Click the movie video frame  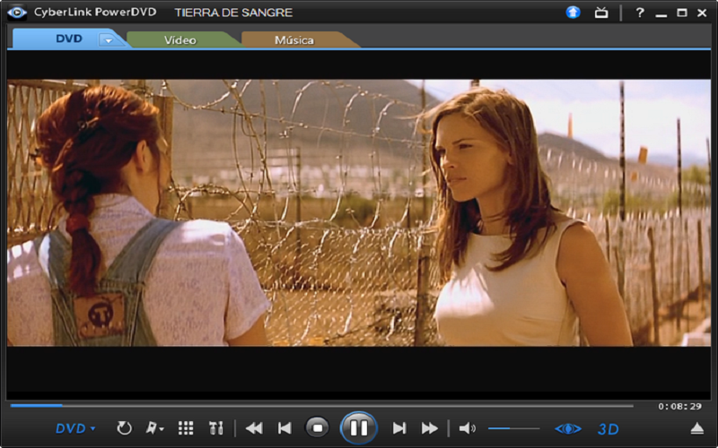tap(358, 212)
